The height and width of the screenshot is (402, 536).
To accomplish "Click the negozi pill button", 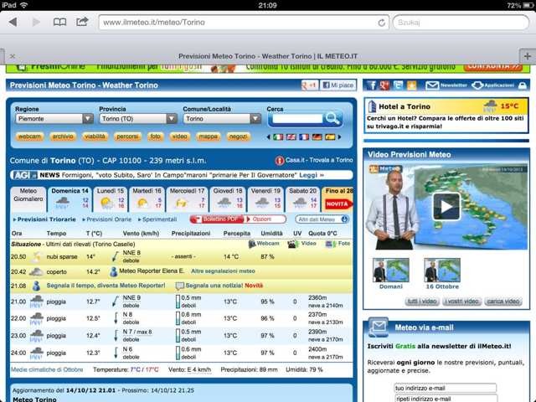I will (x=238, y=137).
